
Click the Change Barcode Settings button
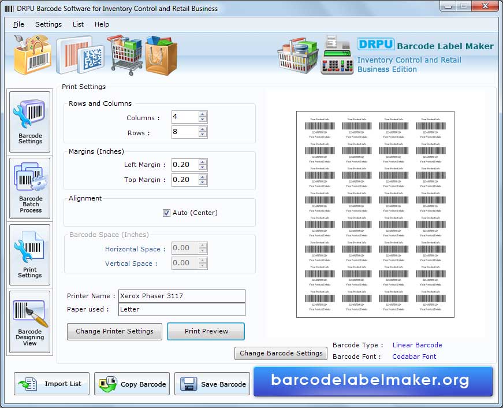(x=281, y=353)
